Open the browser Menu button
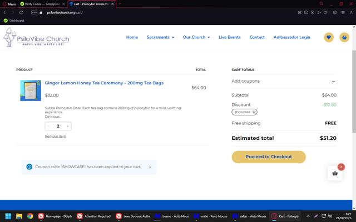The height and width of the screenshot is (222, 356). [x=9, y=4]
